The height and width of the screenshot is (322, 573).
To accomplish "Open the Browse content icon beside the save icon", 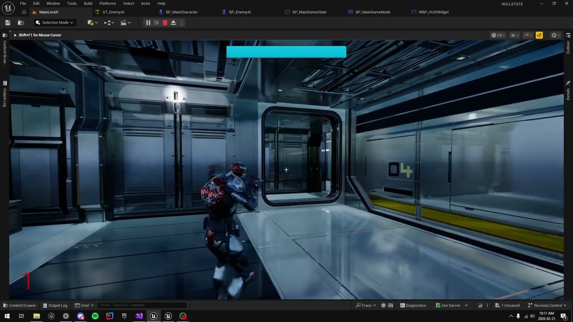I will tap(21, 22).
